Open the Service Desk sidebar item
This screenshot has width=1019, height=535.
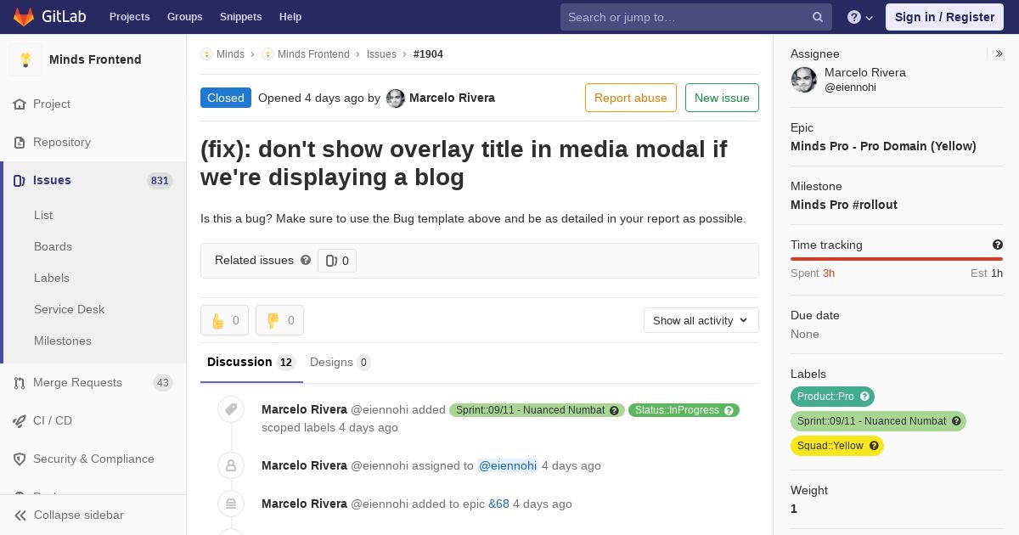pyautogui.click(x=69, y=309)
